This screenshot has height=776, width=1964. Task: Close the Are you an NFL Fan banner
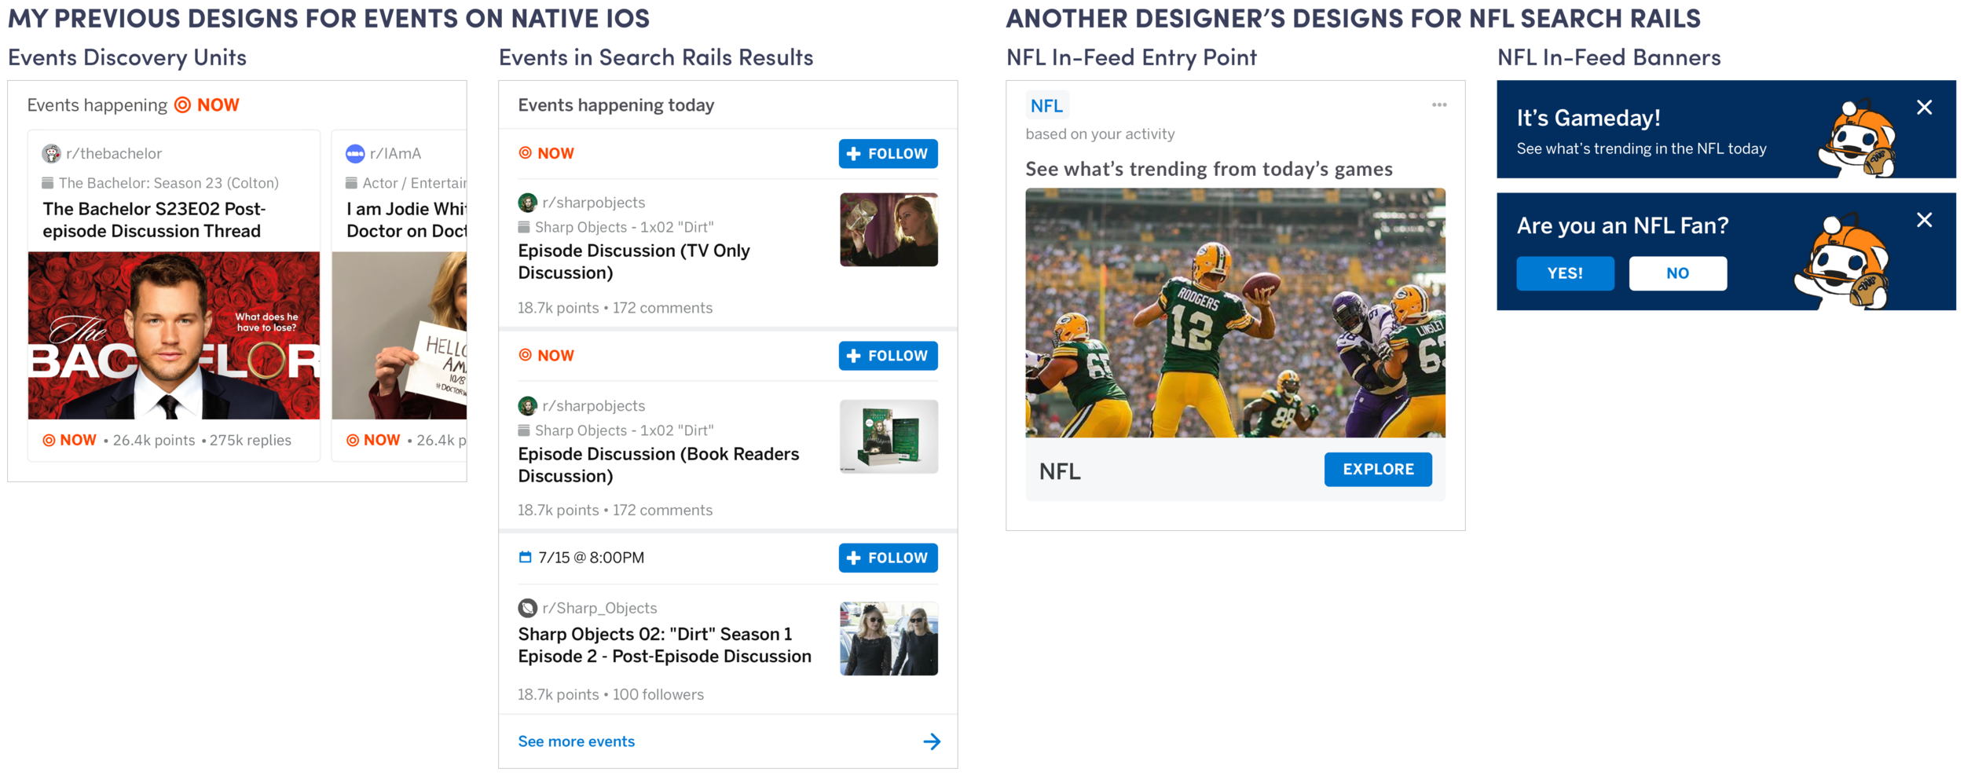(x=1924, y=220)
